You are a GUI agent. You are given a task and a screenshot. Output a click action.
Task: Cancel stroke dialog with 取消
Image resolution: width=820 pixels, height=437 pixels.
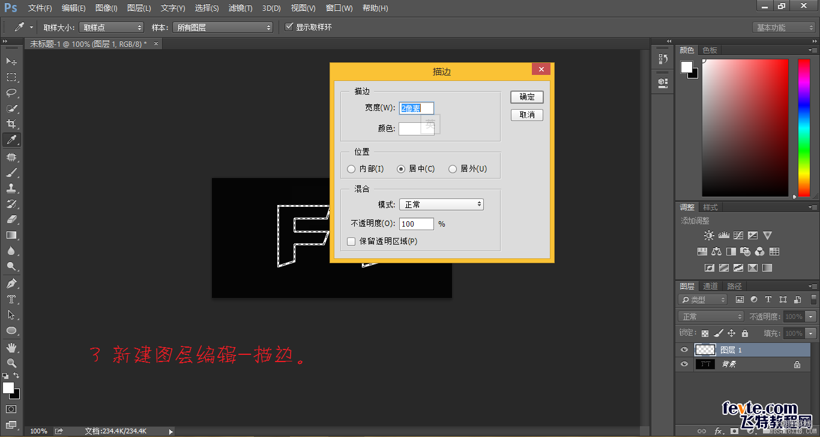(527, 115)
